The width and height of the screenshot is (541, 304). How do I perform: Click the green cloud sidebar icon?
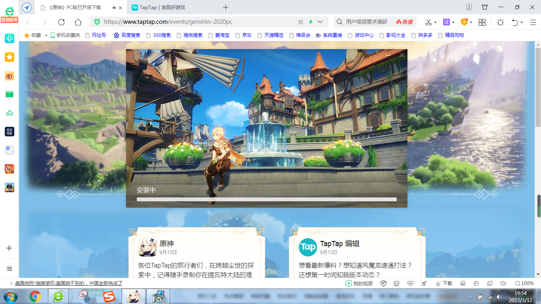pyautogui.click(x=10, y=113)
